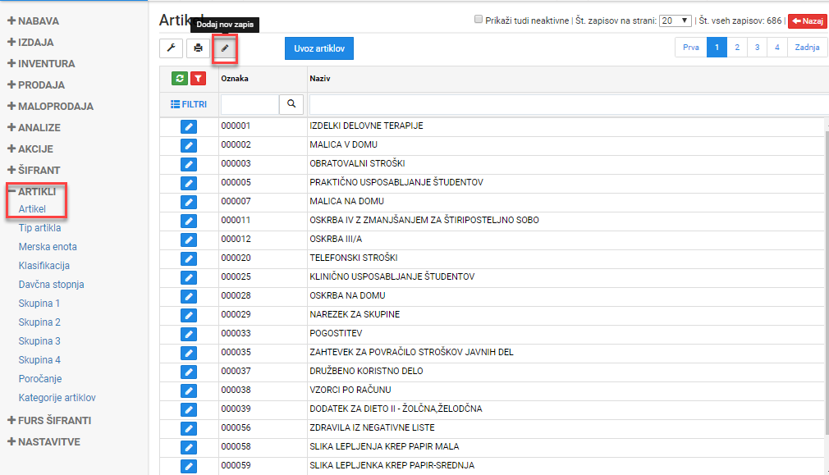Expand the FURS ŠIFRANTI section
829x475 pixels.
[x=49, y=421]
